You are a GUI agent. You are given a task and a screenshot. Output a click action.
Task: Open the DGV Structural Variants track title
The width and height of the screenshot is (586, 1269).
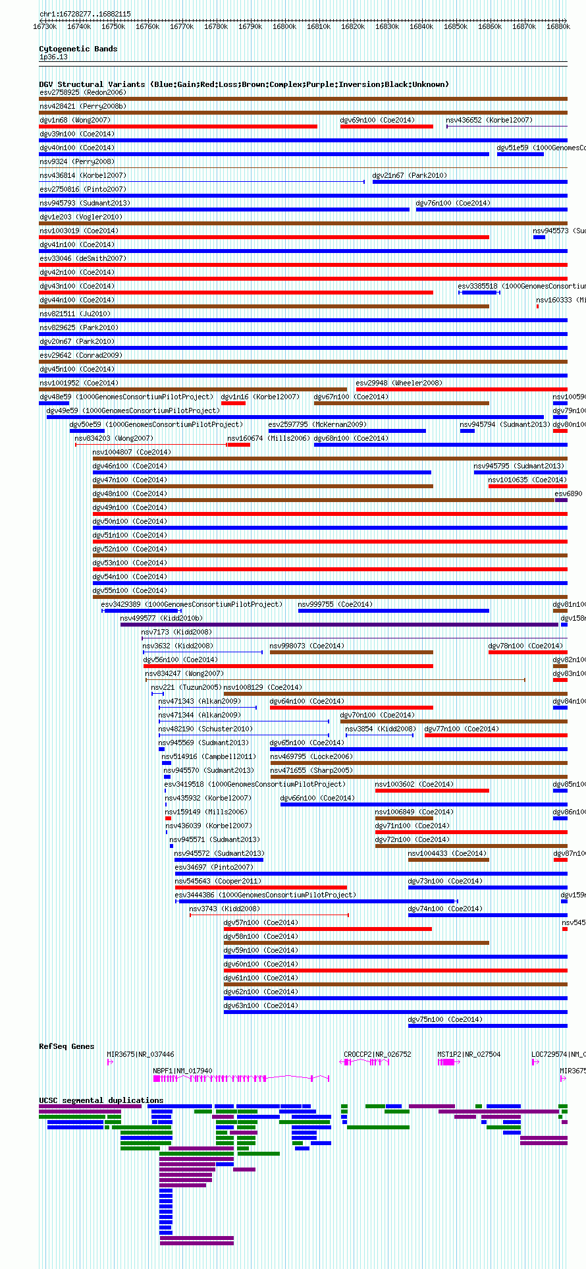coord(244,84)
